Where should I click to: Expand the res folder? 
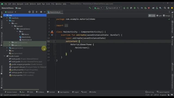tap(7, 51)
